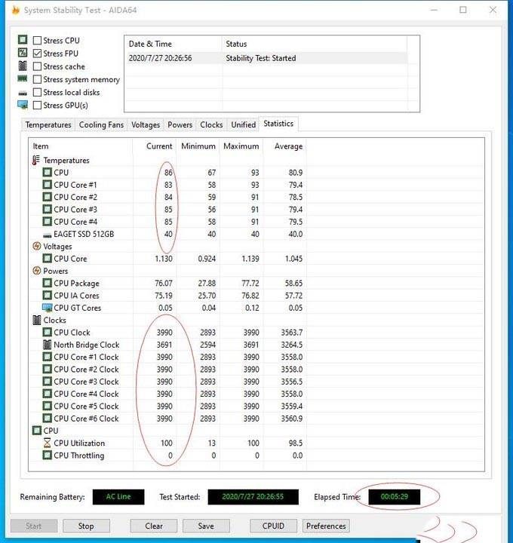Tick the Stress system memory checkbox
This screenshot has width=513, height=543.
coord(37,79)
